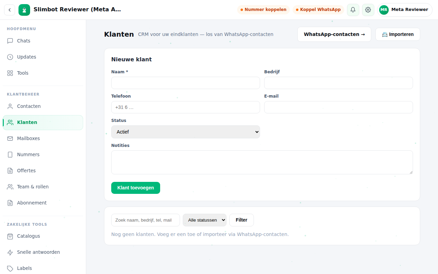Click the Filter button

point(242,220)
